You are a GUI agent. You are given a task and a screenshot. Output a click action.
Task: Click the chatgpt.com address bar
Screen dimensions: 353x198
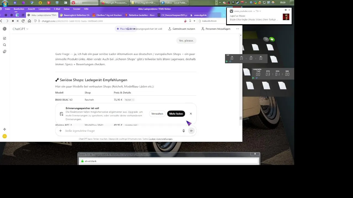(110, 21)
